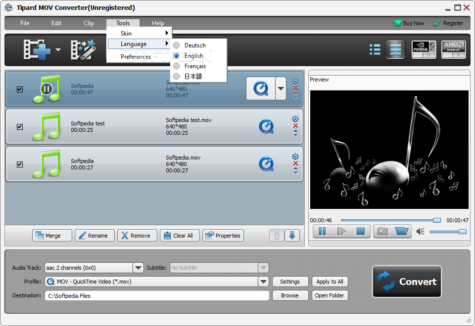Pause the preview playback
The width and height of the screenshot is (475, 326).
(x=322, y=231)
